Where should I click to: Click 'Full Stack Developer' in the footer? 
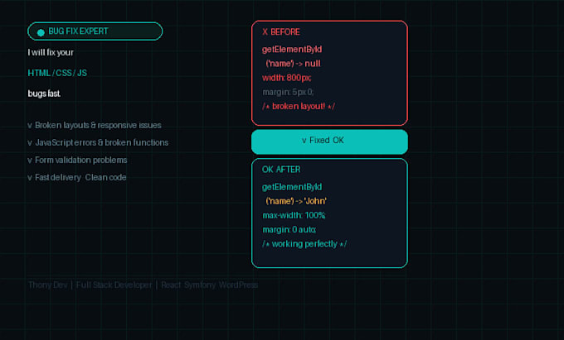pos(114,285)
